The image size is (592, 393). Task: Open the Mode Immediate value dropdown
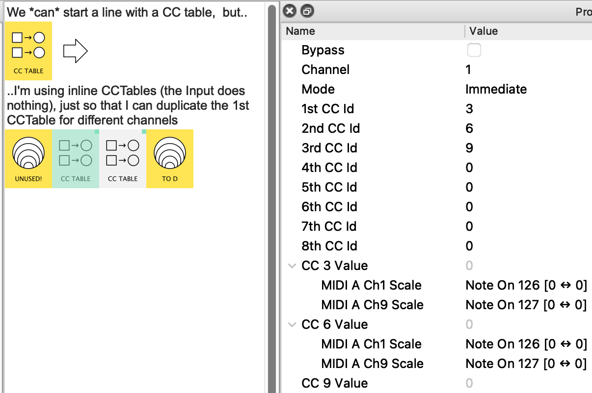(496, 89)
